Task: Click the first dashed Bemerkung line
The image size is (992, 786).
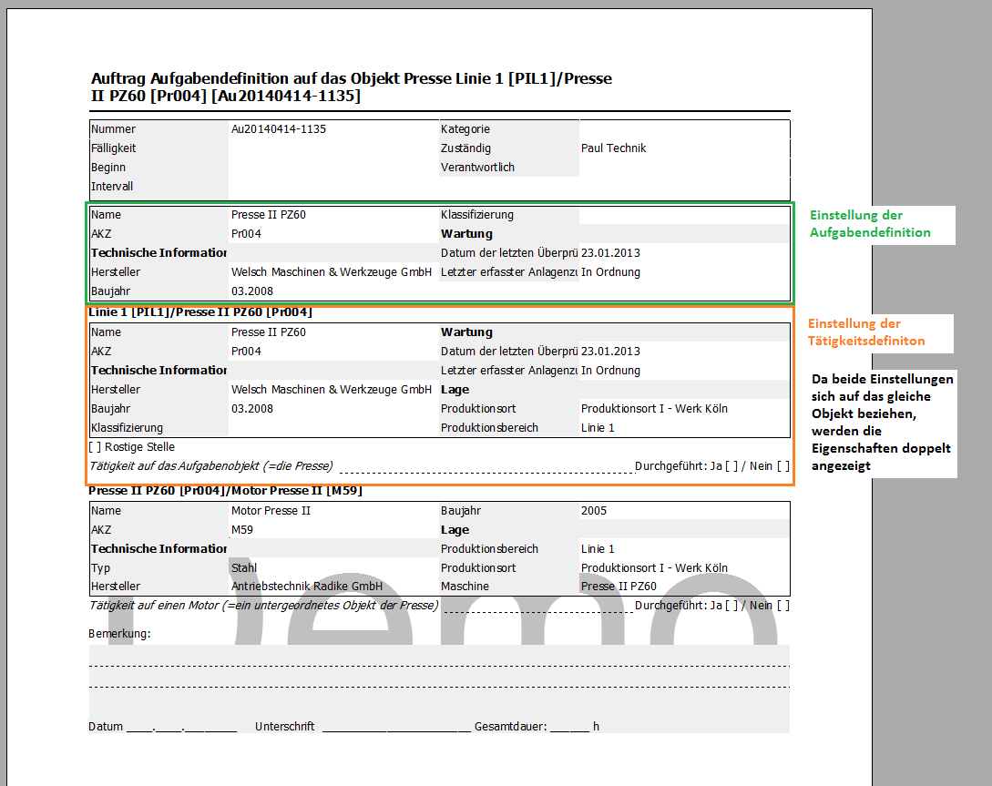Action: click(x=439, y=666)
